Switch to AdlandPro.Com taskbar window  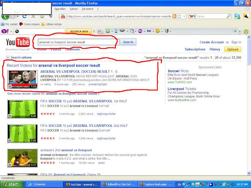(x=119, y=184)
